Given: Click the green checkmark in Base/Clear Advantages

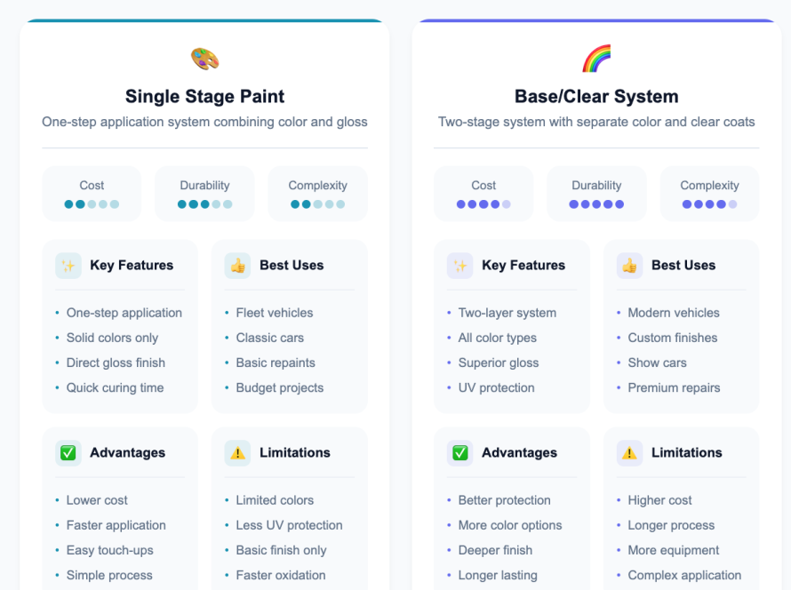Looking at the screenshot, I should [x=460, y=452].
